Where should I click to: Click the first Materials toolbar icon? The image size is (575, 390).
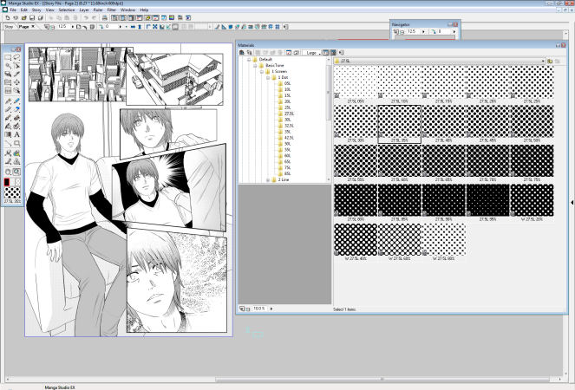pyautogui.click(x=242, y=53)
